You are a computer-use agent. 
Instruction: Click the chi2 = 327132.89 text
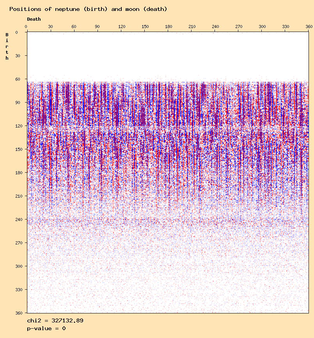pyautogui.click(x=55, y=321)
